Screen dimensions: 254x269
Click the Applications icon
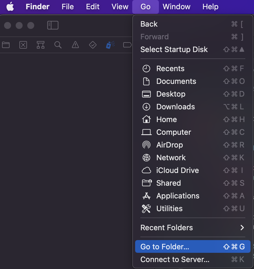(146, 196)
